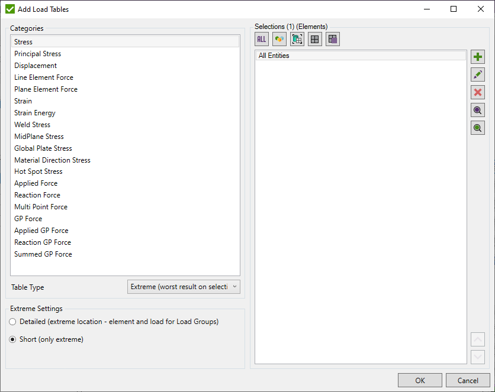Enable the Detailed extreme setting

tap(12, 322)
